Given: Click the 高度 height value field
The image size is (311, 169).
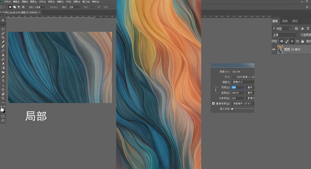Looking at the screenshot, I should pos(238,93).
